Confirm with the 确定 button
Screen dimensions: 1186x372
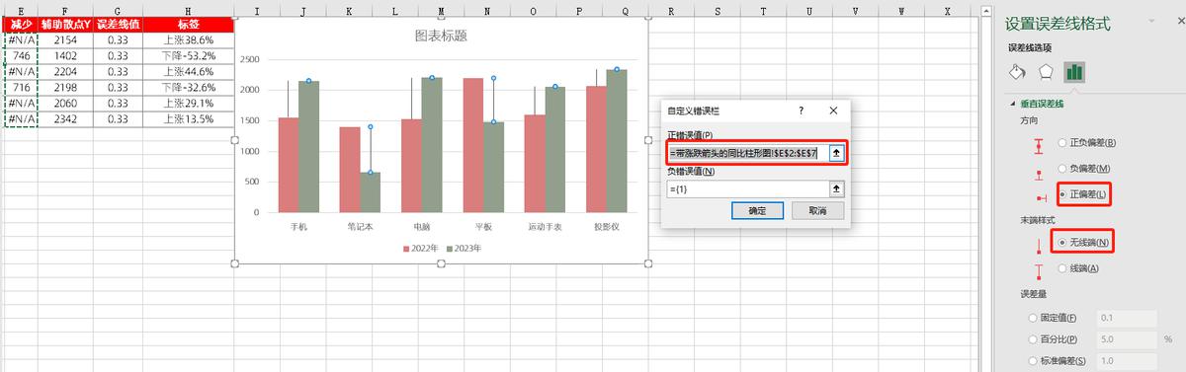pos(757,210)
